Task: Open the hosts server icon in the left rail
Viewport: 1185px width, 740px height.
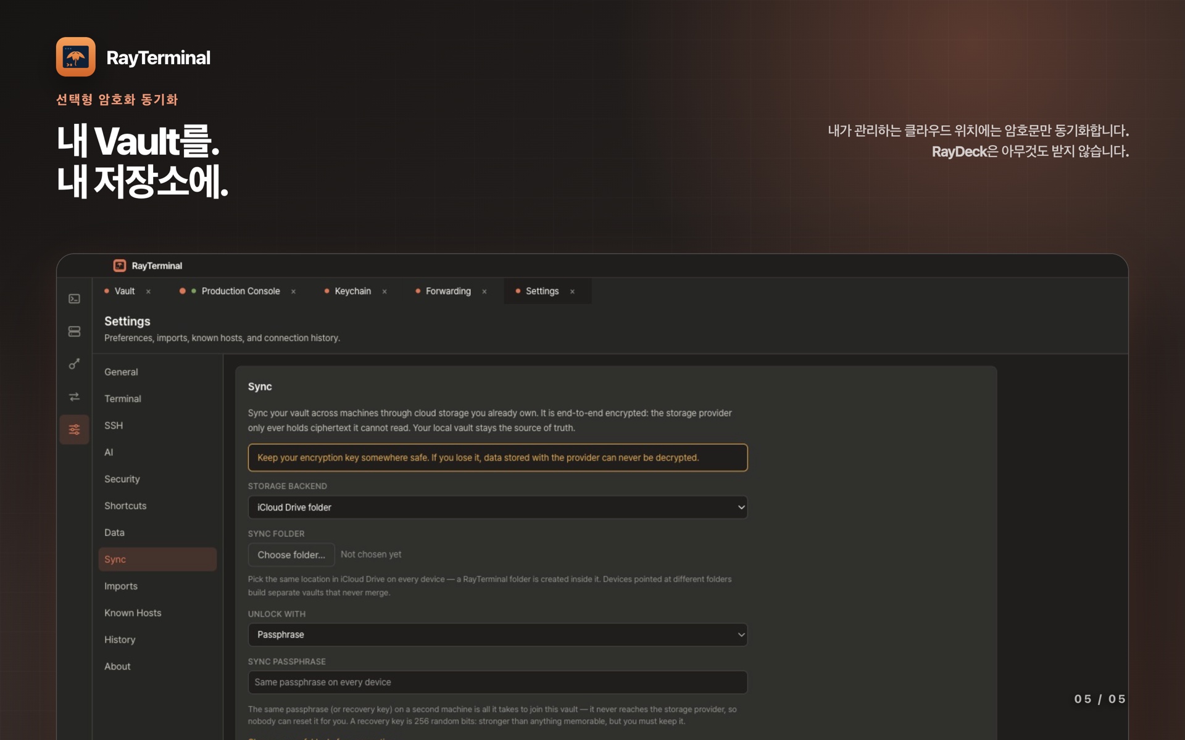Action: [x=74, y=332]
